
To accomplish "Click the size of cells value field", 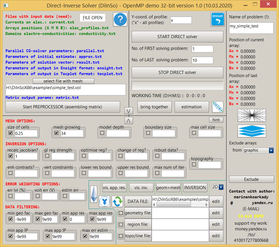I will pos(26,133).
